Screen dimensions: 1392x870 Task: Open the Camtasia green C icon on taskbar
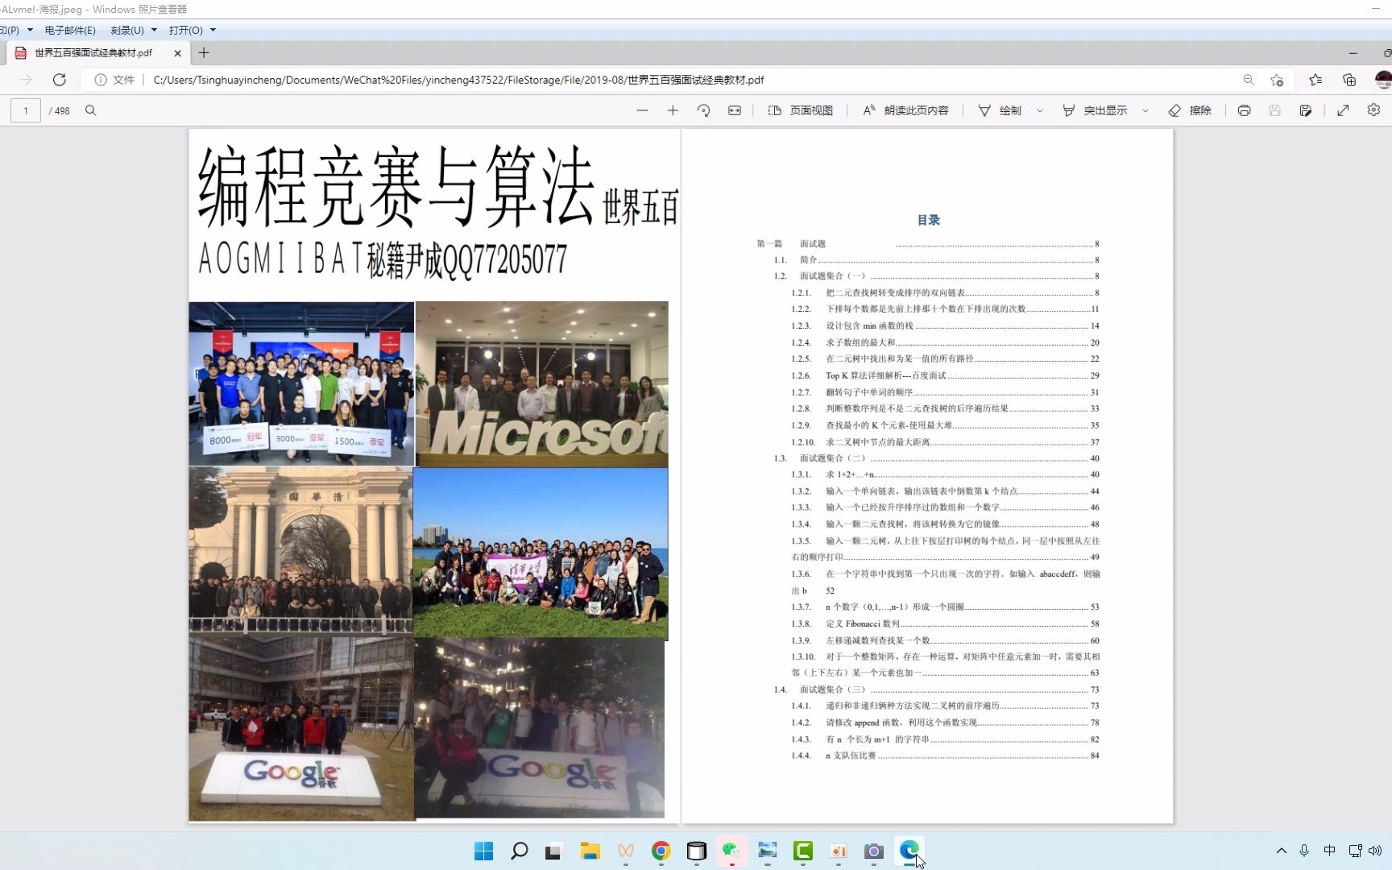click(803, 851)
